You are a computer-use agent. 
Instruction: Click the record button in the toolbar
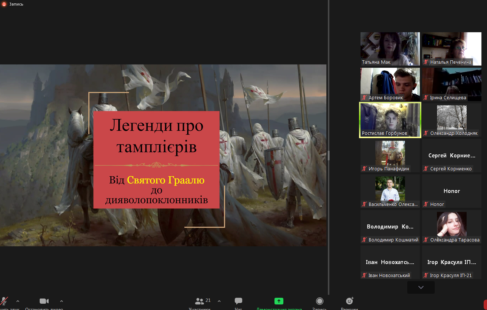click(x=319, y=301)
